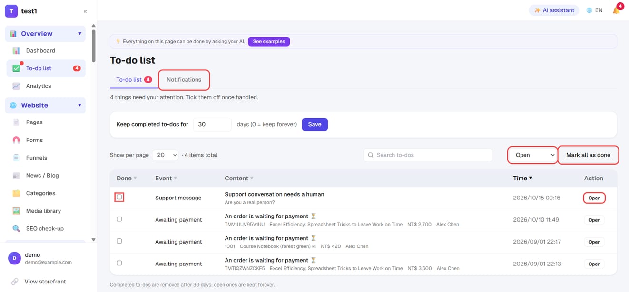Click the "NT$ 420" amount text

[x=331, y=246]
